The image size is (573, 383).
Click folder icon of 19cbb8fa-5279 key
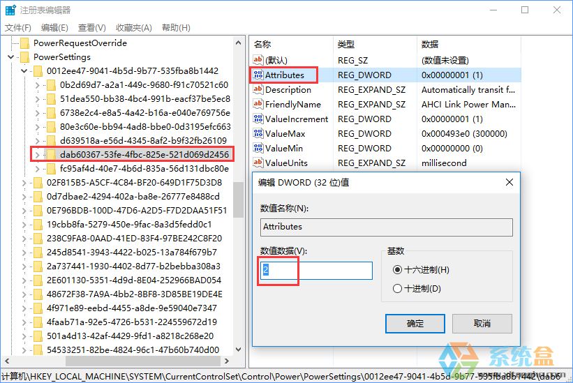click(x=38, y=225)
